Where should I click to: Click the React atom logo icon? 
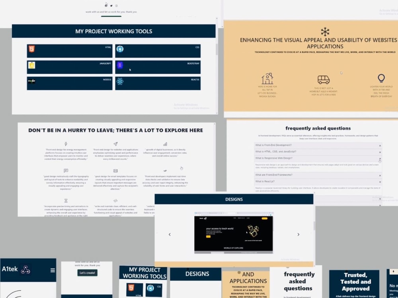(x=120, y=81)
